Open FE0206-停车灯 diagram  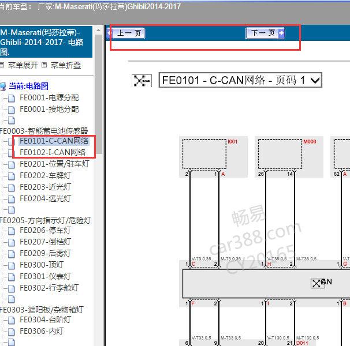click(x=45, y=230)
